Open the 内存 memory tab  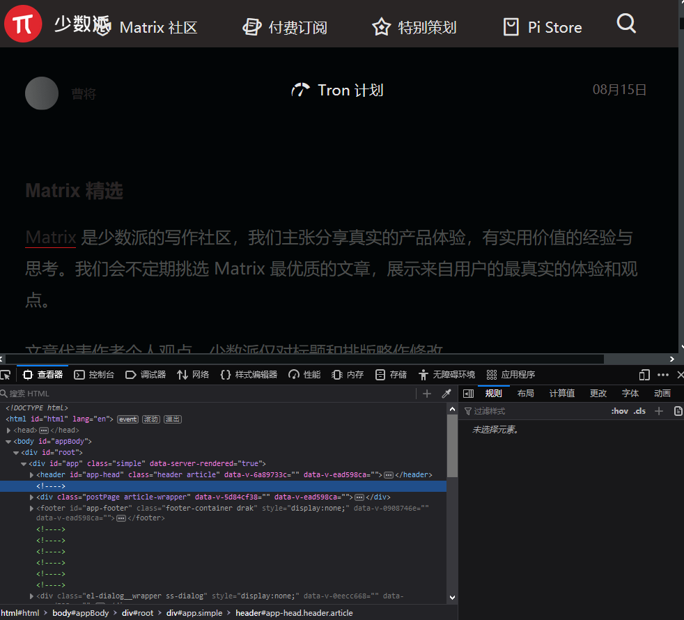tap(348, 375)
